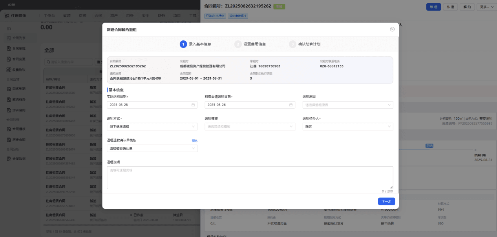Viewport: 497px width, 237px height.
Task: Click the 解约待办 sidebar icon
Action: [x=9, y=99]
